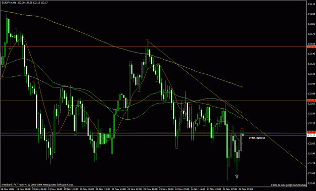Click the 23 Nov 07:00 time label

coord(134,189)
